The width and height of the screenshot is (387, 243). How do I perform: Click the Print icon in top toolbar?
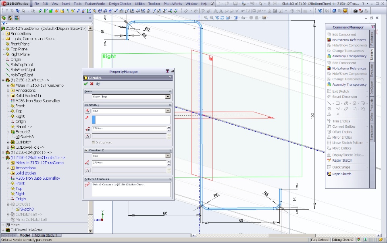tap(243, 4)
